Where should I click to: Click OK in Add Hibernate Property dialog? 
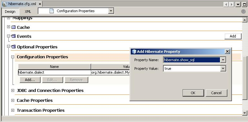(193, 93)
